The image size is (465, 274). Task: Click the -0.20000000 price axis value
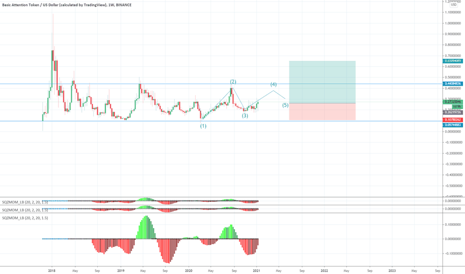point(453,153)
